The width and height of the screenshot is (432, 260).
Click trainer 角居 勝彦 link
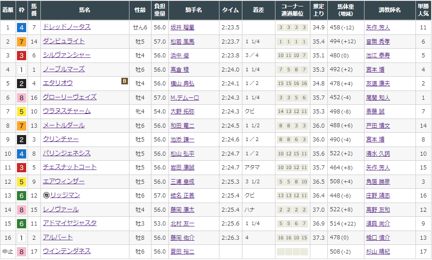coord(378,182)
